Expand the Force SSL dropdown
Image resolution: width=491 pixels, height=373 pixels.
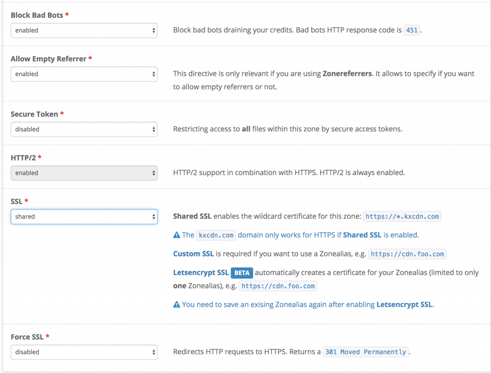(84, 352)
